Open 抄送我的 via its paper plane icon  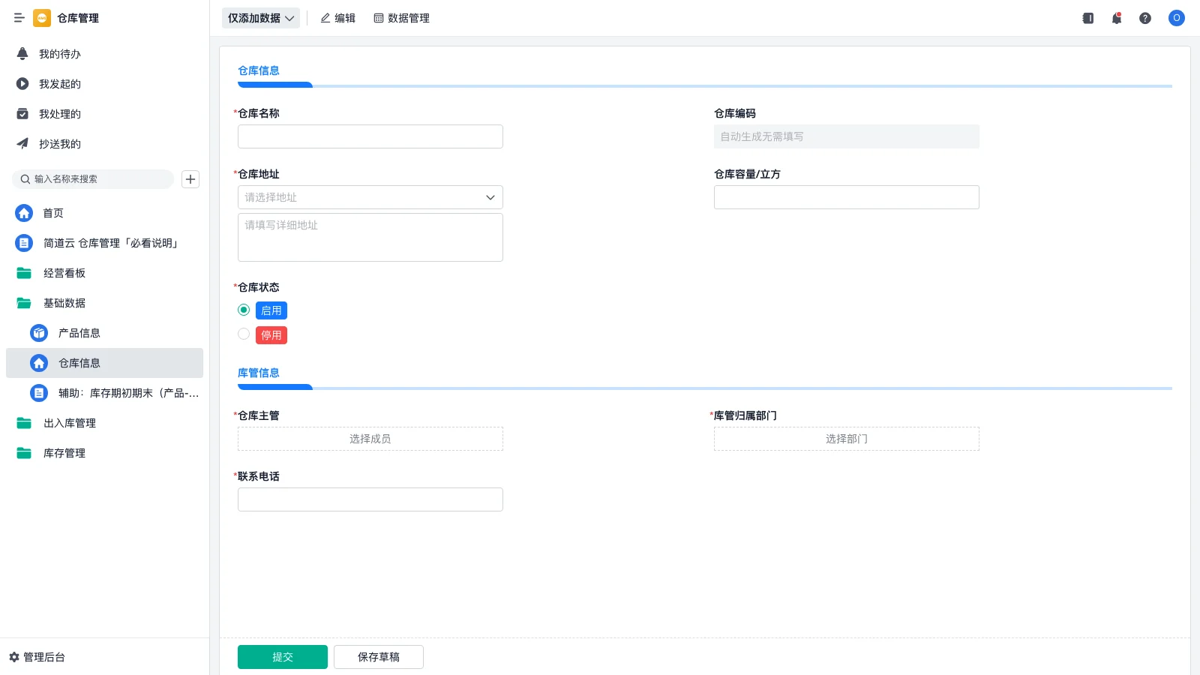(22, 143)
